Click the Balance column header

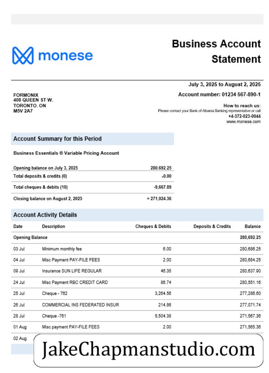(253, 226)
